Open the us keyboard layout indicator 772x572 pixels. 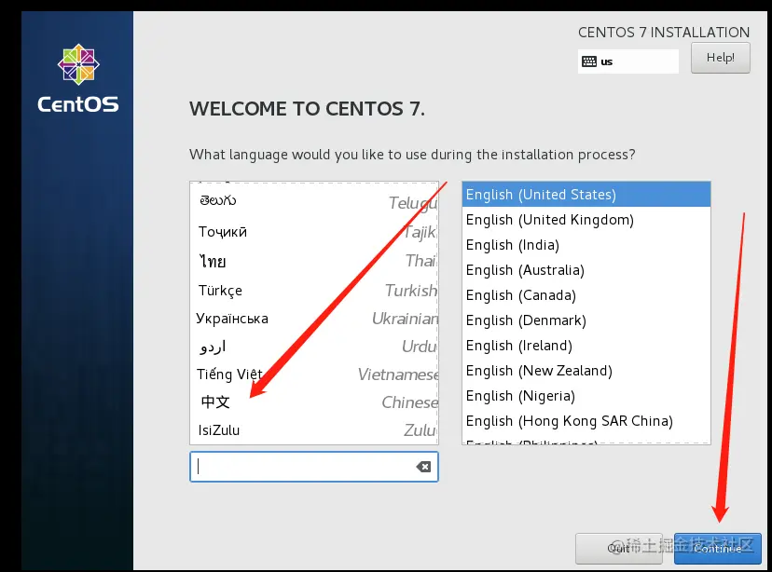pos(628,61)
